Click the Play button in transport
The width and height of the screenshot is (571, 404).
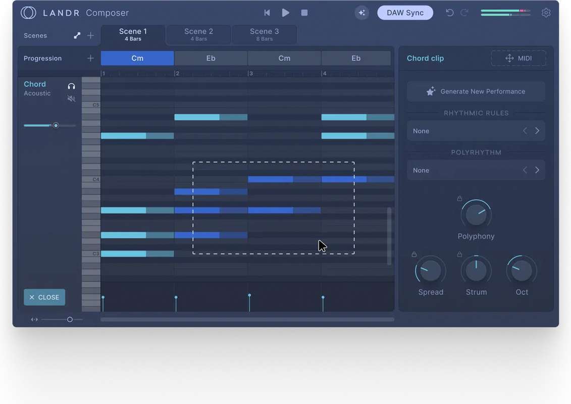click(286, 13)
